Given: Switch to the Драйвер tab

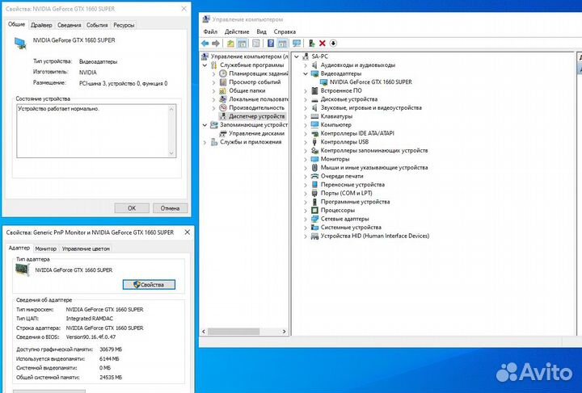Looking at the screenshot, I should 41,25.
